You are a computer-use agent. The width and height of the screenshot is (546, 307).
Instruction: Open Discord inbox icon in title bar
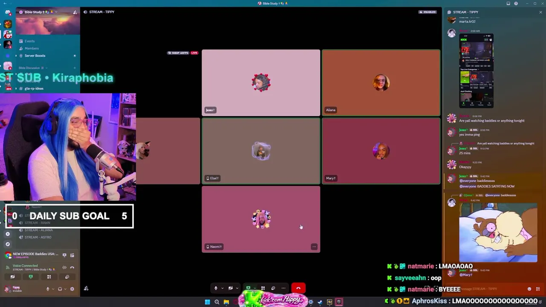click(x=508, y=3)
